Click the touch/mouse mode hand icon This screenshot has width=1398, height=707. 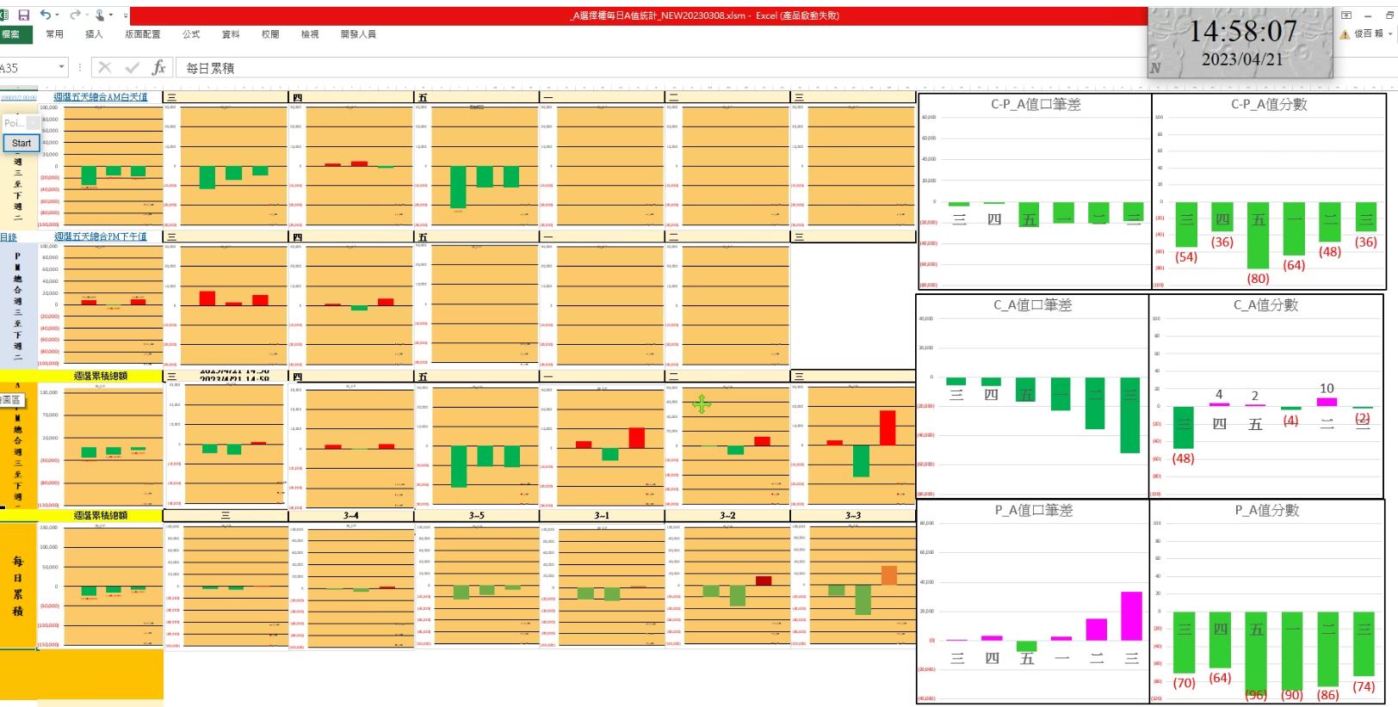point(100,15)
